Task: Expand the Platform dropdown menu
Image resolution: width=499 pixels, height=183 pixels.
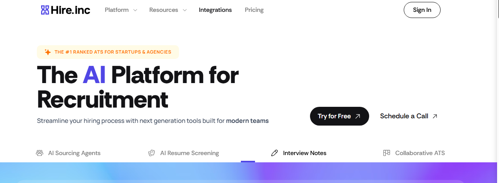Action: (x=121, y=10)
